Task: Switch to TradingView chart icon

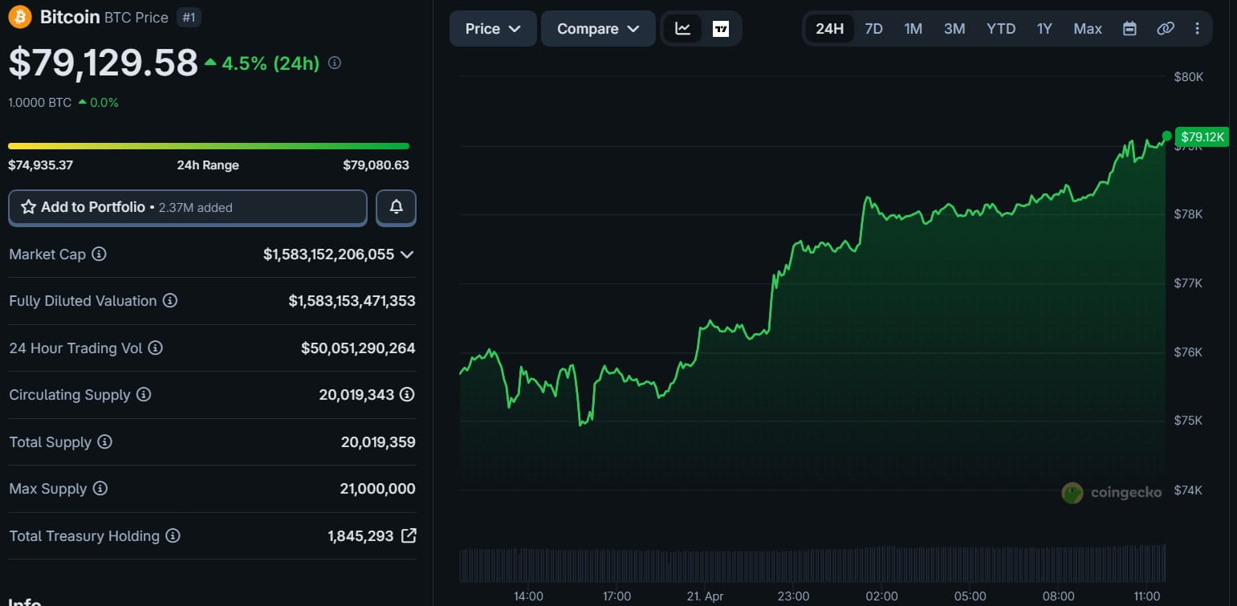Action: tap(721, 29)
